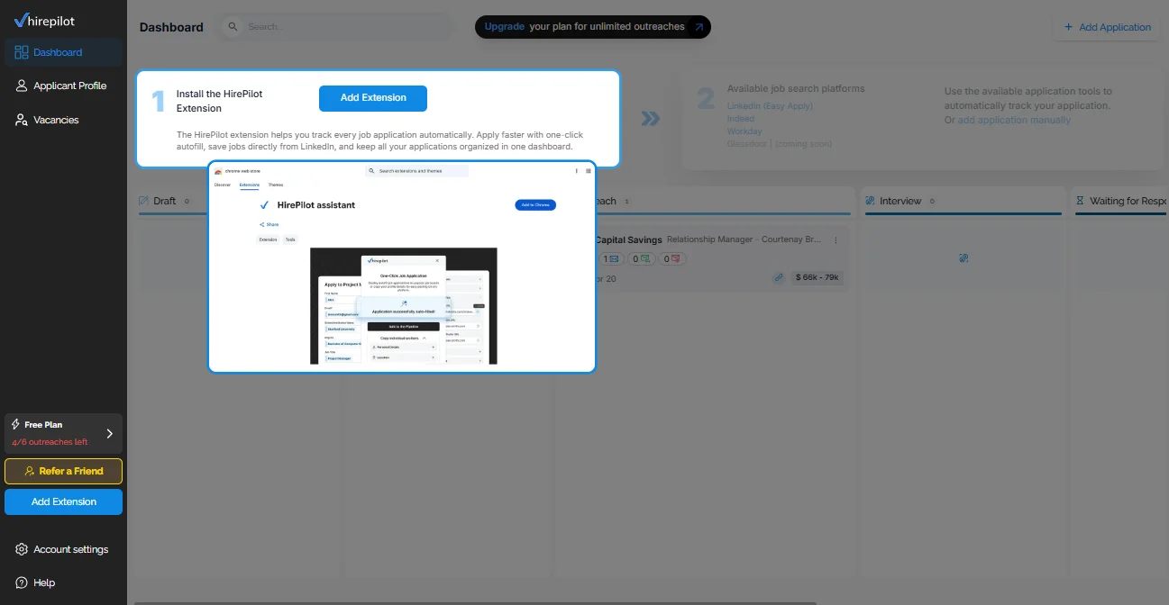Open the Vacancies section in the sidebar

[63, 120]
